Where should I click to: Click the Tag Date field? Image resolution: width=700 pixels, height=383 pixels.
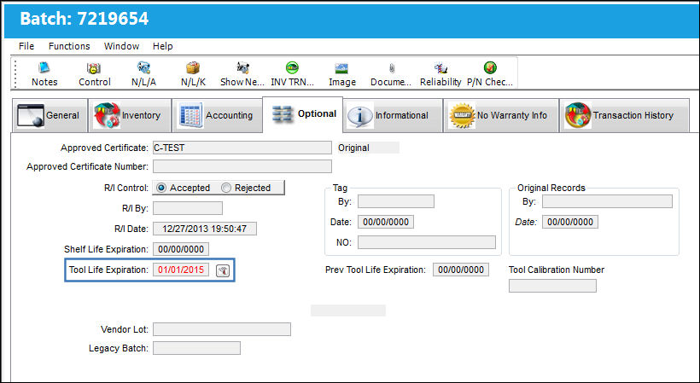tap(386, 222)
